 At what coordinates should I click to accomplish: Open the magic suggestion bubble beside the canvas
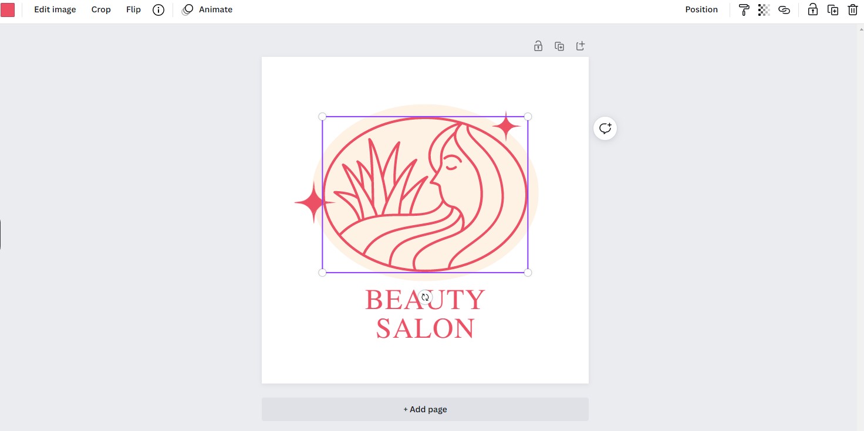tap(605, 128)
